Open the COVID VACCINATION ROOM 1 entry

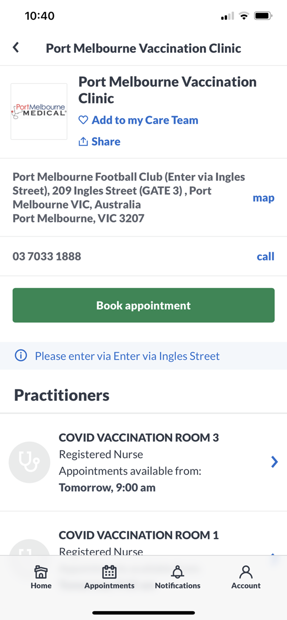143,535
